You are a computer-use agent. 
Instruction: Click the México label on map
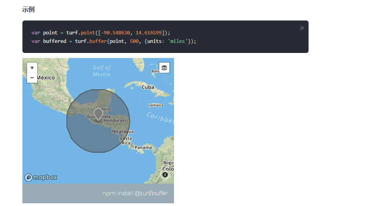(46, 78)
